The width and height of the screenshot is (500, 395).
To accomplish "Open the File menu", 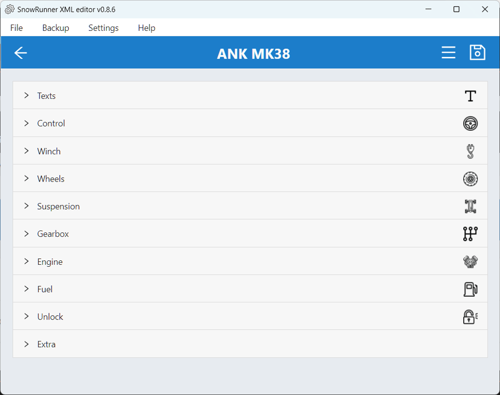I will (17, 28).
